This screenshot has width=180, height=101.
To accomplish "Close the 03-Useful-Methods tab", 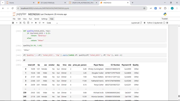I will (65, 3).
